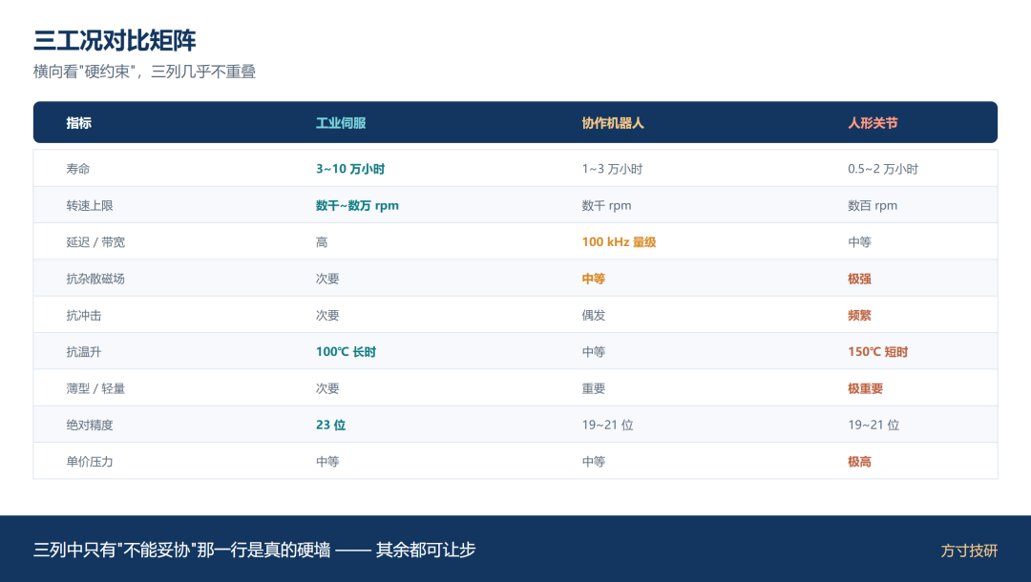Click the "150℃ 短时" cell
This screenshot has width=1031, height=582.
coord(878,352)
